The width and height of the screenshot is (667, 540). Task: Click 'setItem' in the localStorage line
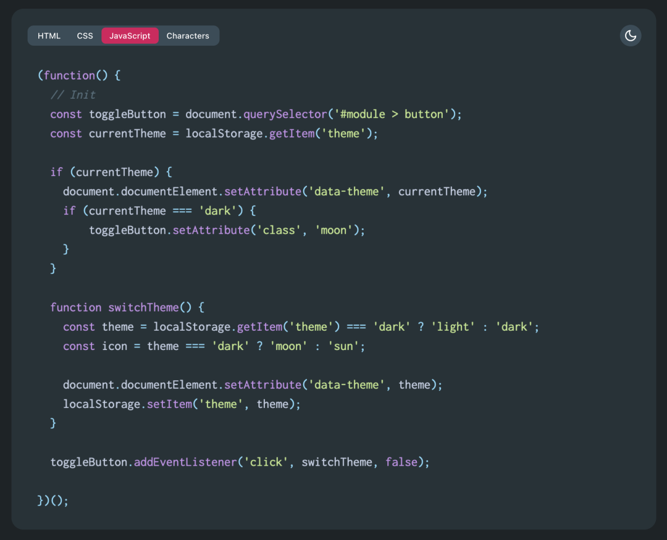click(169, 404)
